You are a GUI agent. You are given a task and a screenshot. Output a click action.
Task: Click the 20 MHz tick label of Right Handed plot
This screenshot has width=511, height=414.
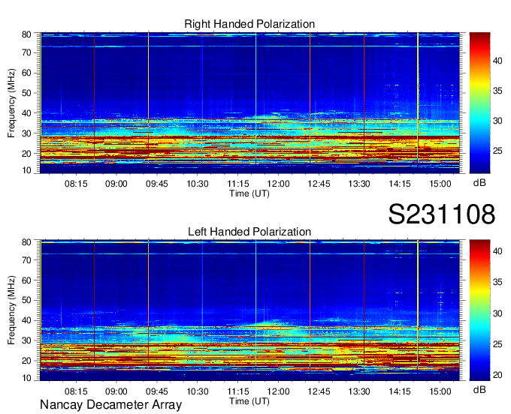pyautogui.click(x=26, y=154)
